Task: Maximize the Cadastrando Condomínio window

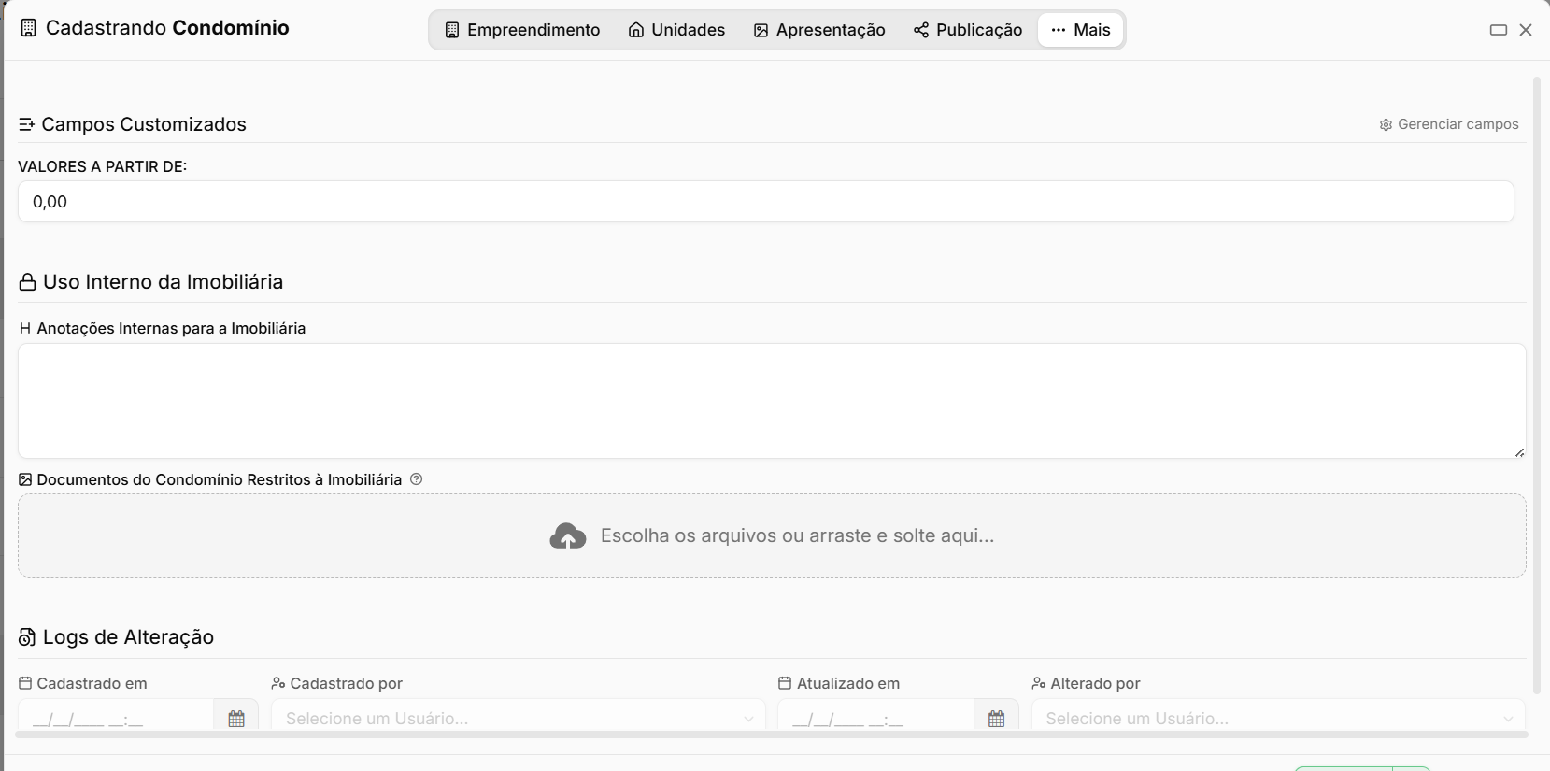Action: pyautogui.click(x=1499, y=30)
